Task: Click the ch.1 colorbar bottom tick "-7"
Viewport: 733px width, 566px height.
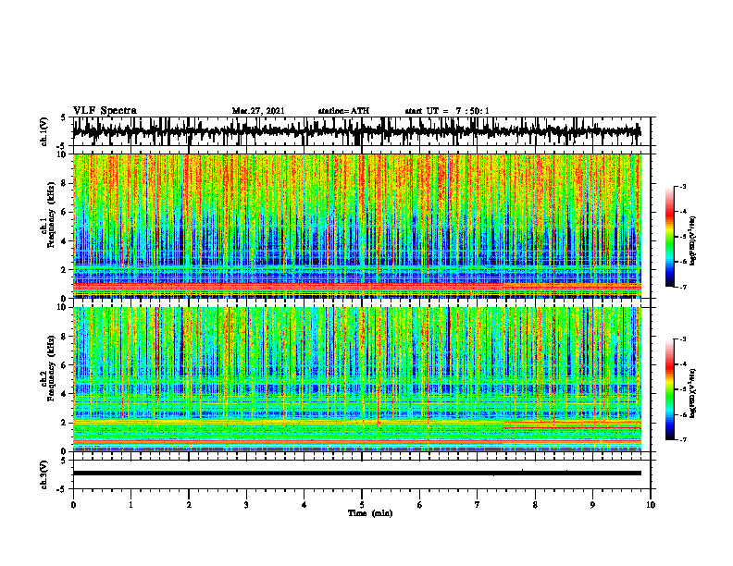Action: [x=682, y=287]
